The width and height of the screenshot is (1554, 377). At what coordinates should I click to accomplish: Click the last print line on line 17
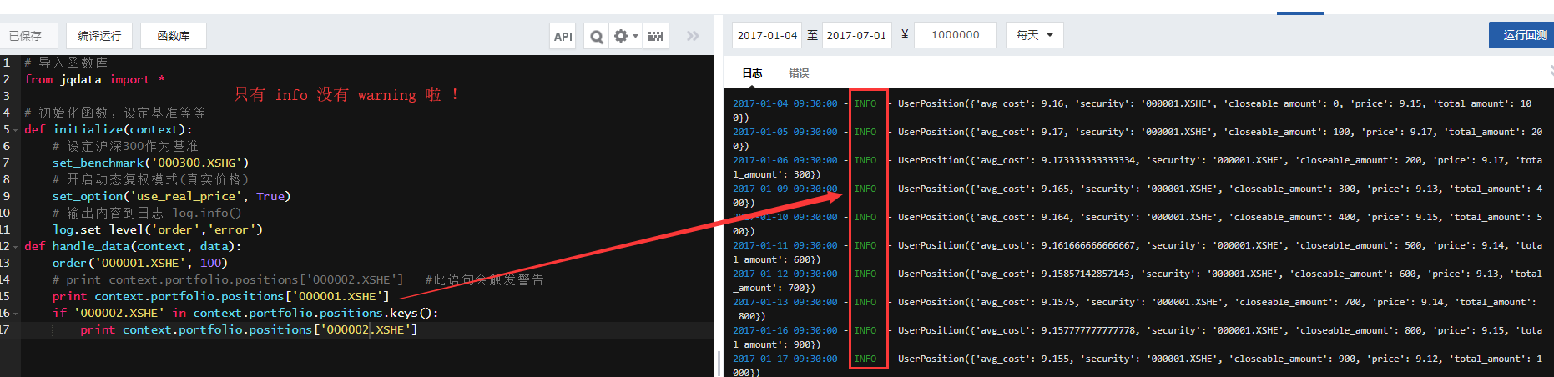tap(249, 329)
